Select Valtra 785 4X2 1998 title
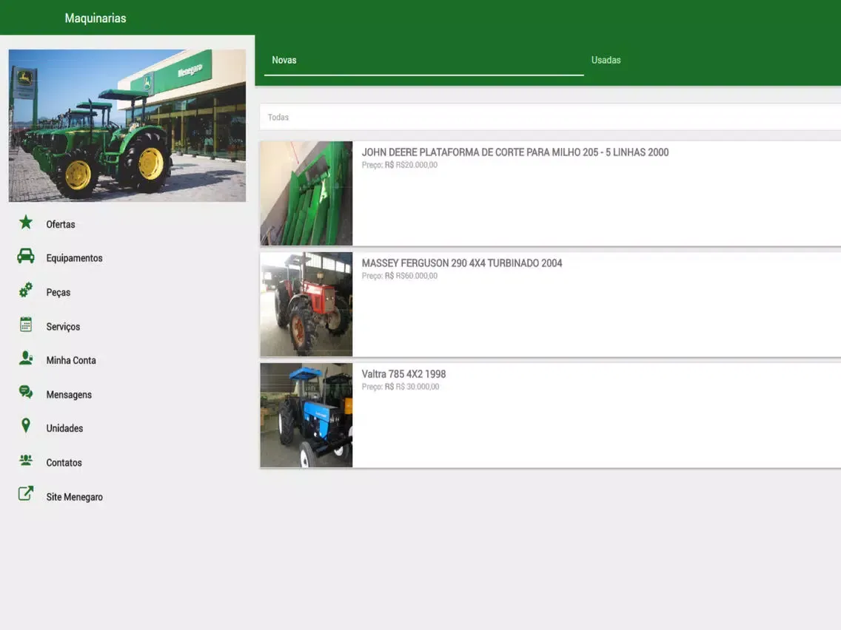841x630 pixels. click(403, 374)
